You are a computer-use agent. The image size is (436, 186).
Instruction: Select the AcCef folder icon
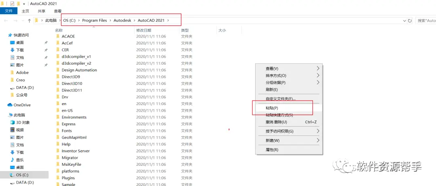pyautogui.click(x=58, y=43)
